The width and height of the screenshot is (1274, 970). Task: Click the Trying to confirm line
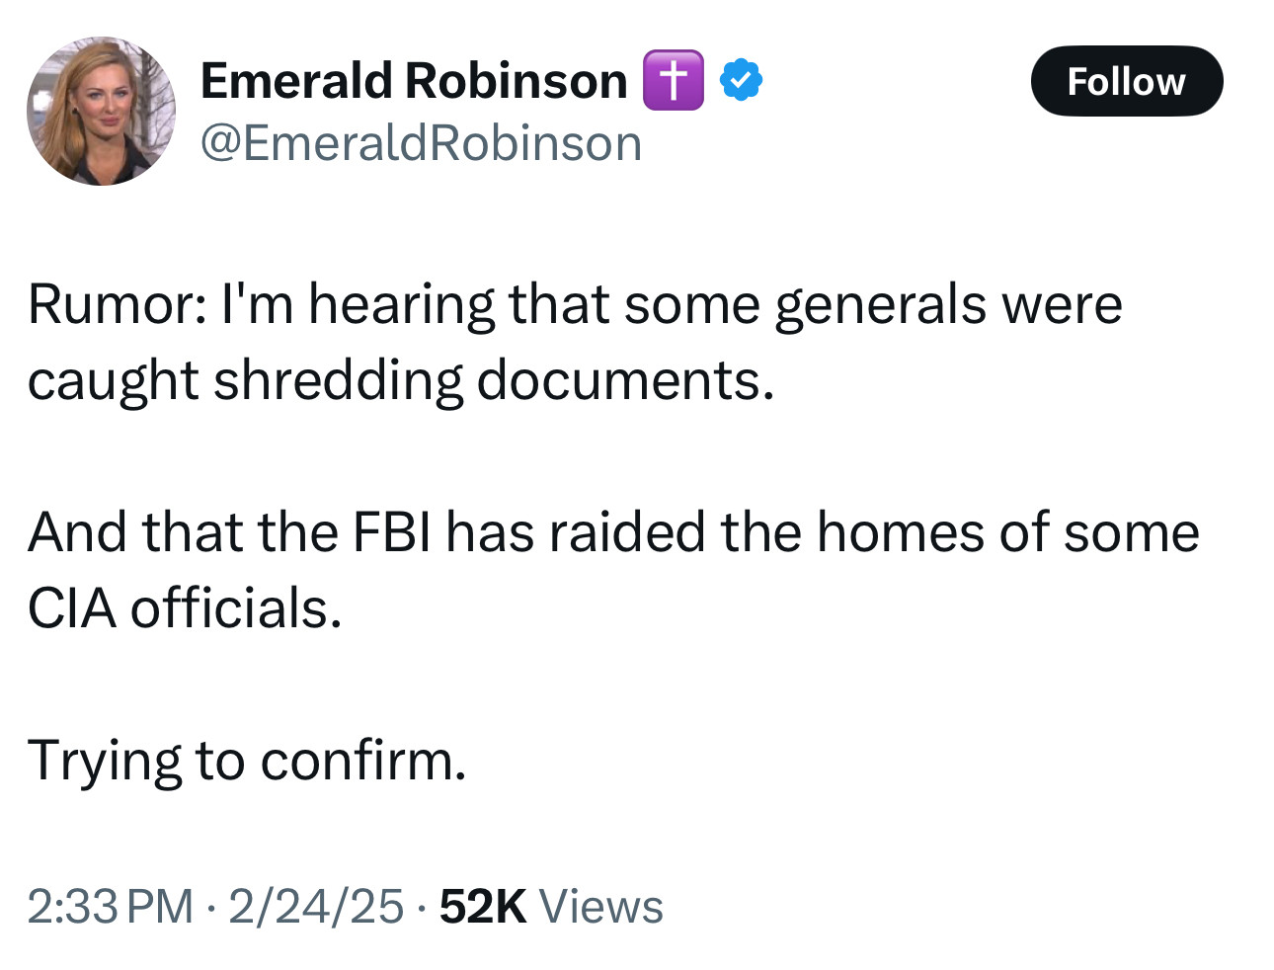pos(247,760)
